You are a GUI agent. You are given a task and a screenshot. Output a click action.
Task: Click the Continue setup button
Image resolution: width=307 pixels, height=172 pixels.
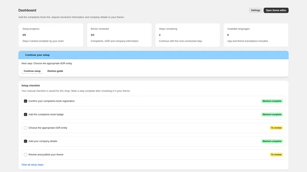pyautogui.click(x=32, y=71)
